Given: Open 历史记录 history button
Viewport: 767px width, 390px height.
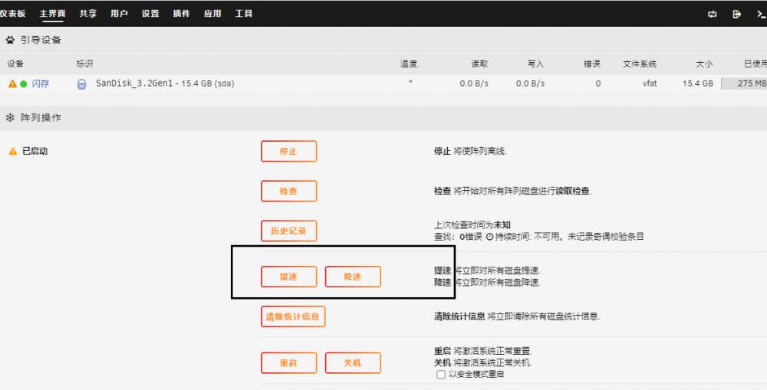Looking at the screenshot, I should 288,231.
